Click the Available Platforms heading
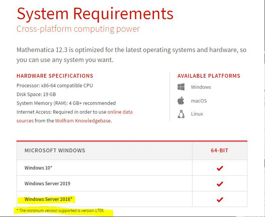265x217 pixels. 209,76
